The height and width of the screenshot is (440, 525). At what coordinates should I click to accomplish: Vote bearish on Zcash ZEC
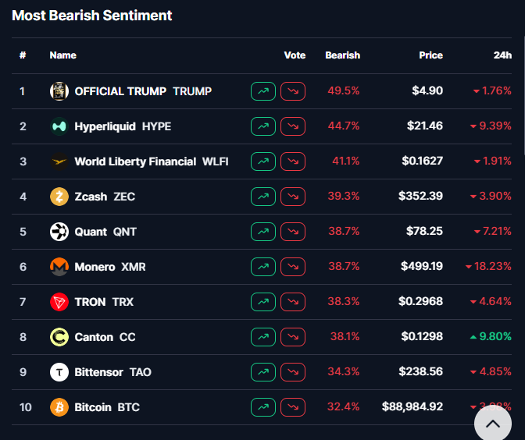click(x=293, y=197)
